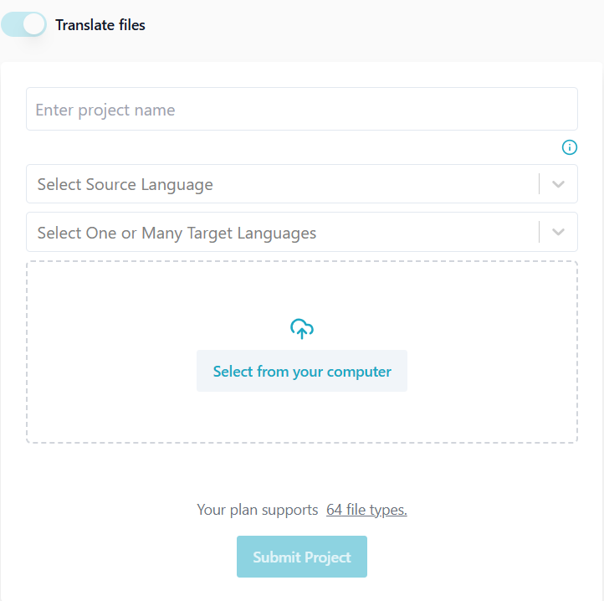Click the white knob of the Translate files switch
The width and height of the screenshot is (604, 601).
pyautogui.click(x=33, y=25)
